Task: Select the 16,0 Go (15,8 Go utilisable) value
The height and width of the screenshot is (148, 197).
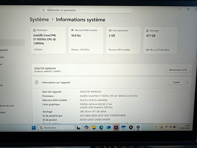Action: (x=94, y=100)
